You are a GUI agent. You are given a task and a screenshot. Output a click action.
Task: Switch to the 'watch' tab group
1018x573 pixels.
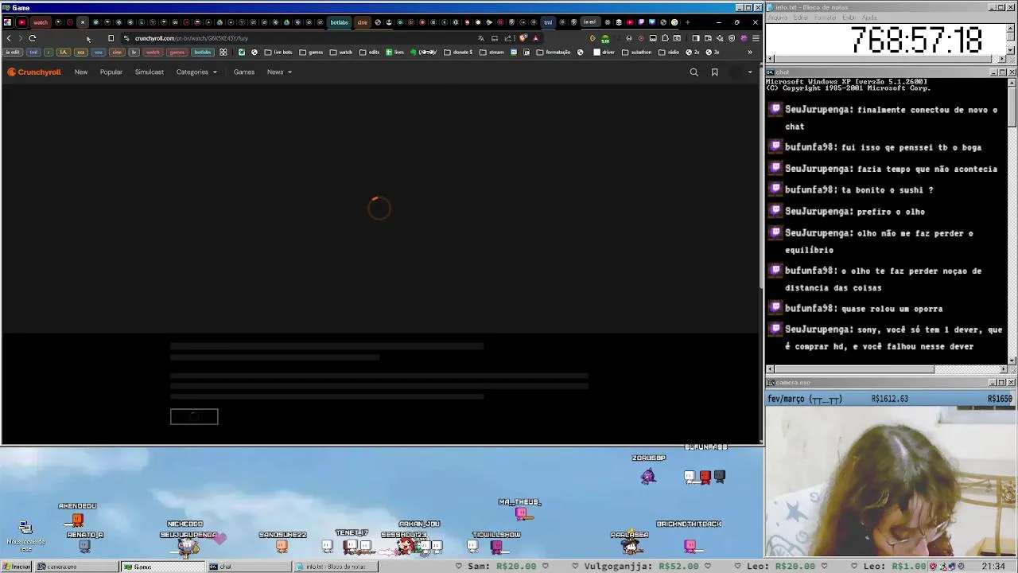(x=41, y=22)
